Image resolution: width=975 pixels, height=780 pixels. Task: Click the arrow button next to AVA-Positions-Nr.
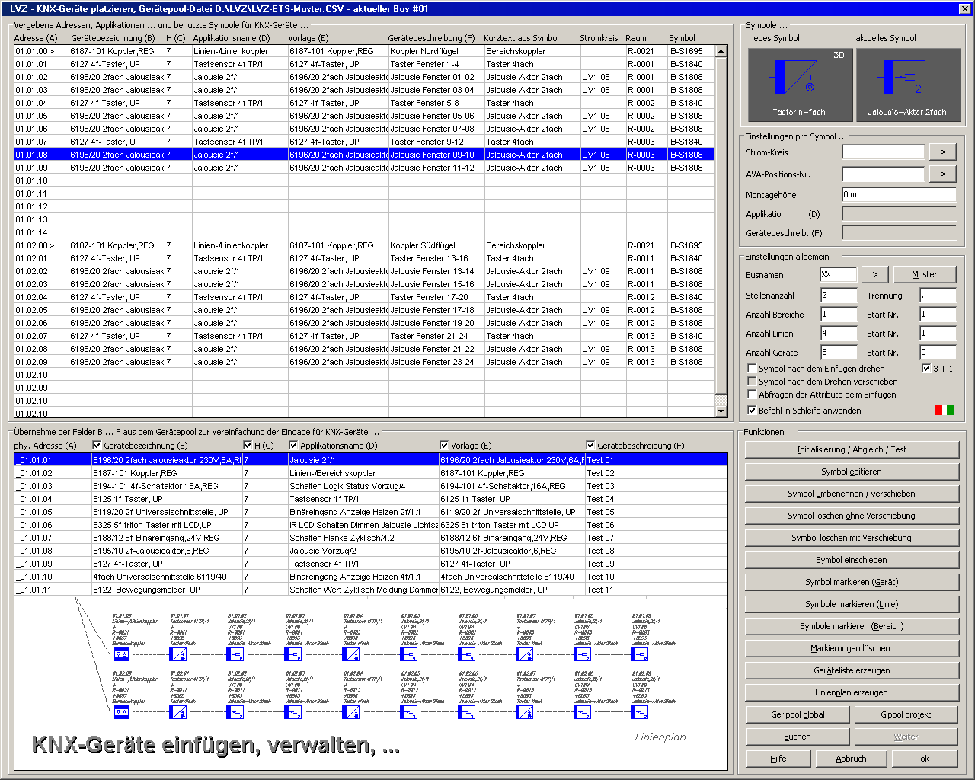[943, 174]
